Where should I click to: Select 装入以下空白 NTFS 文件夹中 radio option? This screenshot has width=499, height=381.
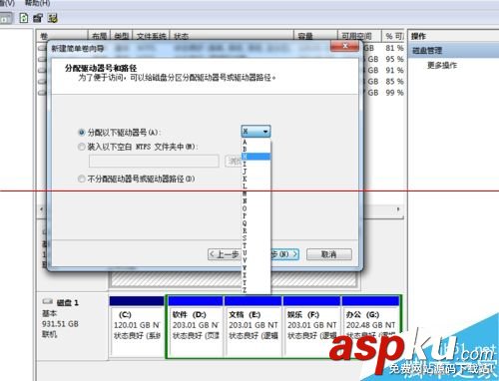pos(82,147)
